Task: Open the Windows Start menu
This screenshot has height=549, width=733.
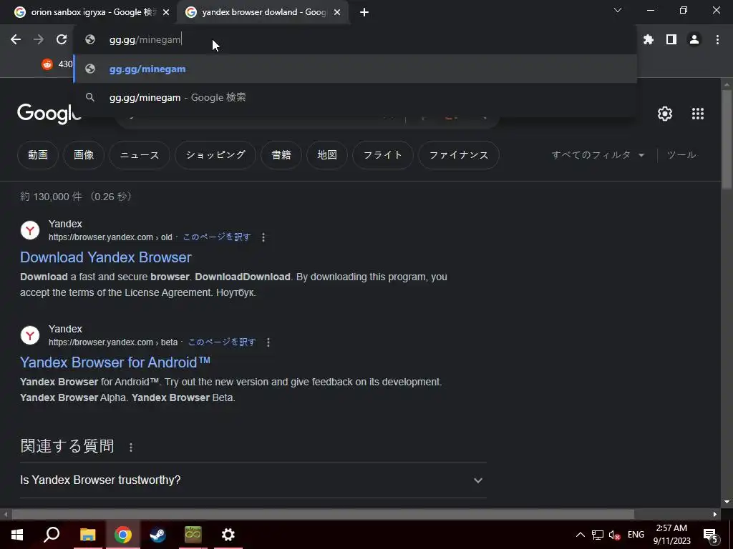Action: tap(17, 535)
